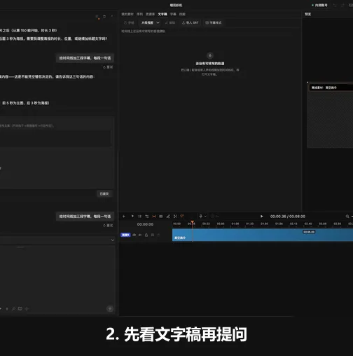Play the timeline using the play button
This screenshot has height=356, width=353.
coord(262,217)
